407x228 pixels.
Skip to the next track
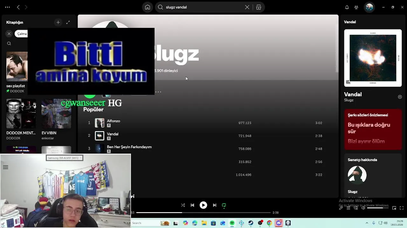[x=215, y=205]
